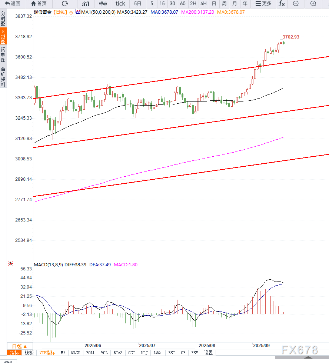This screenshot has height=363, width=329.
Task: Click the MA200 magenta value label
Action: click(x=199, y=12)
